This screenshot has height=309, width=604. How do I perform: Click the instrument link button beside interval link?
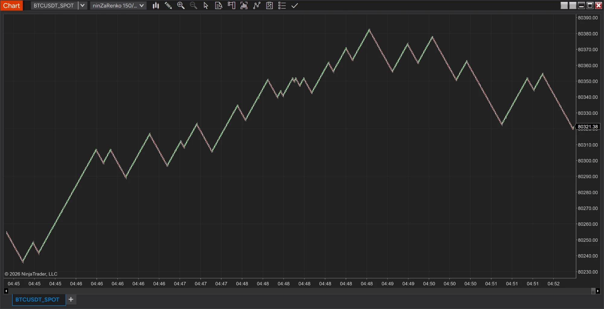point(564,5)
